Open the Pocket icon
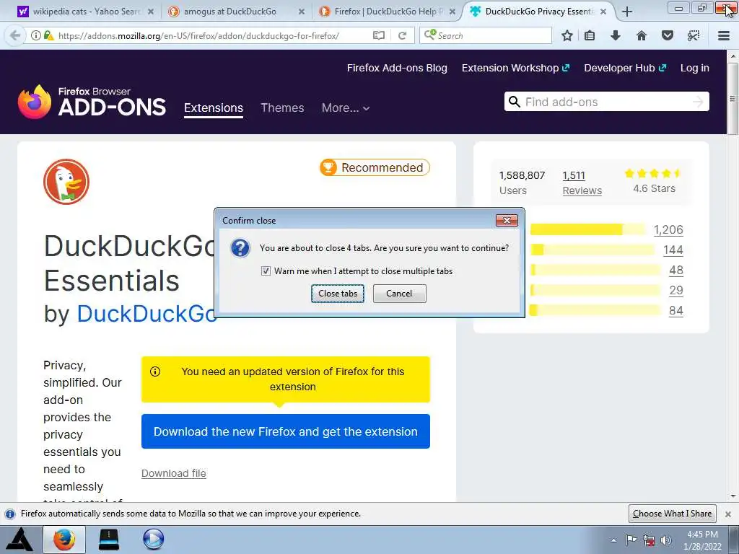 pyautogui.click(x=668, y=36)
